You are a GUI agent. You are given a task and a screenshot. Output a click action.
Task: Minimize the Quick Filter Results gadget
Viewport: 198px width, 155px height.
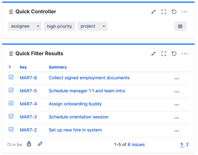[154, 54]
